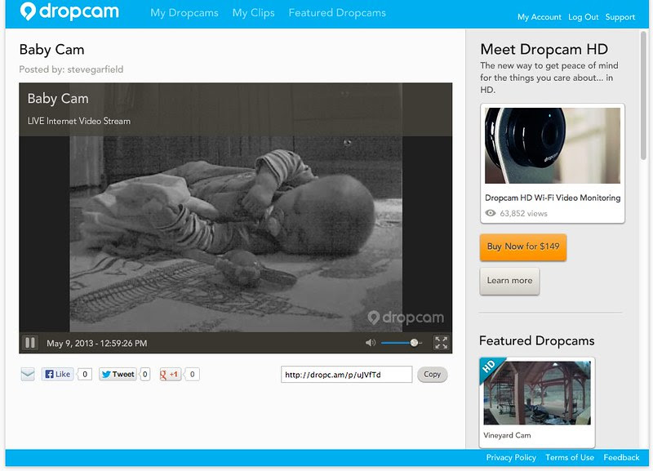Screen dimensions: 653x471
Task: Click the Google +1 button
Action: tap(170, 374)
